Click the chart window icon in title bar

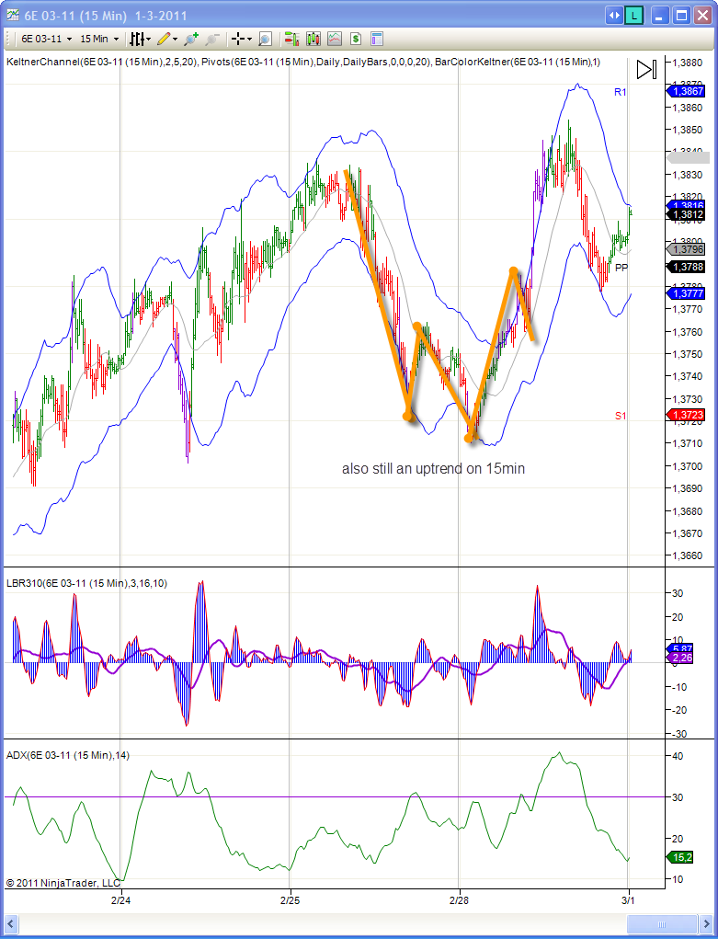click(13, 15)
